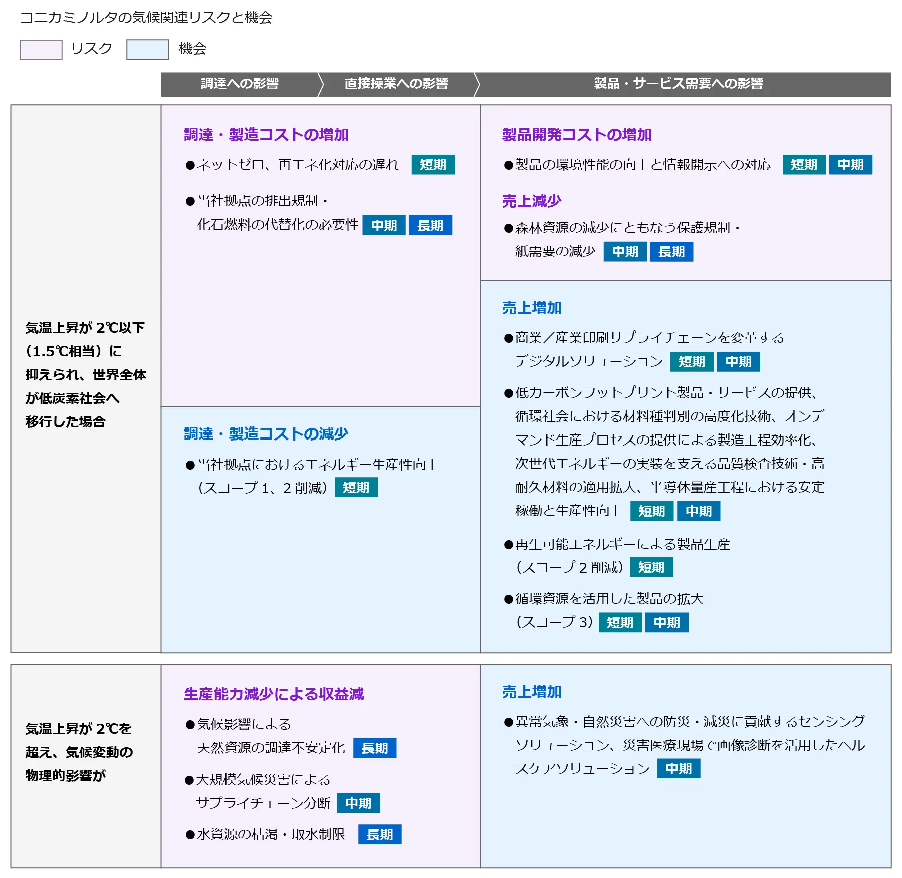The width and height of the screenshot is (902, 878).
Task: Click 長期 badge beside 水資源の枯渇・取水制限
Action: pos(380,835)
